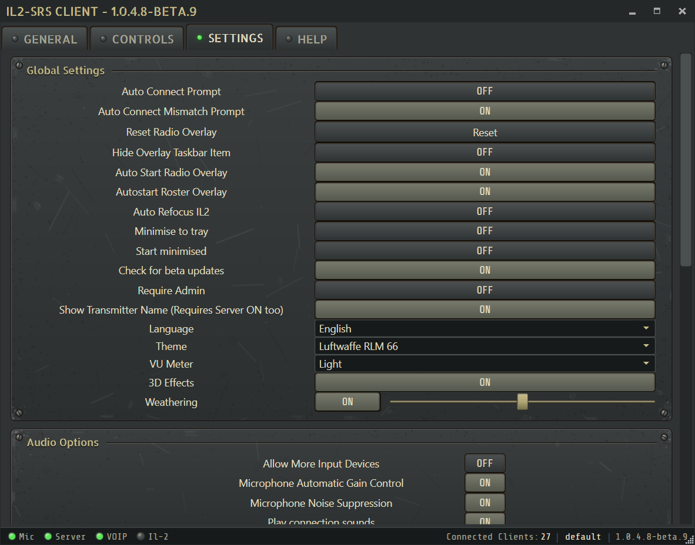Switch to the Controls tab
This screenshot has height=545, width=695.
137,39
